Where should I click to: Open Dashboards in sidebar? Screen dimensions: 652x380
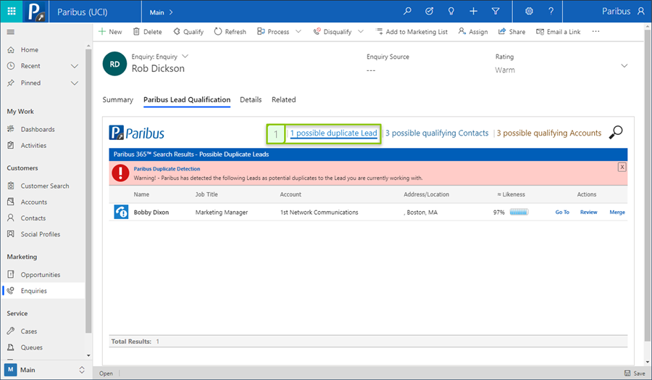(x=38, y=129)
